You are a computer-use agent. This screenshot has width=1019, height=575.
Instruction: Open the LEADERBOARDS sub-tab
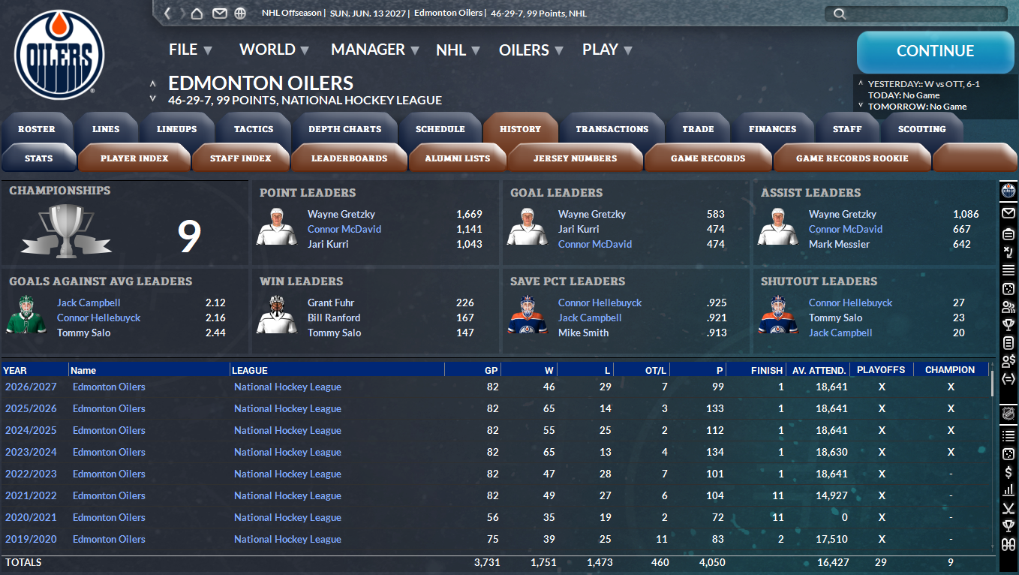pyautogui.click(x=350, y=158)
